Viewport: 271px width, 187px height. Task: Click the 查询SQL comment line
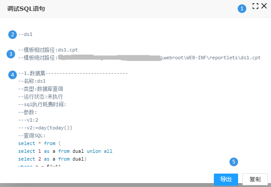[35, 135]
